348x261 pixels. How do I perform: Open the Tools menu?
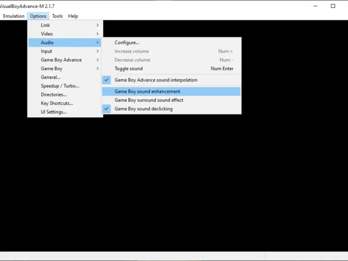point(57,16)
